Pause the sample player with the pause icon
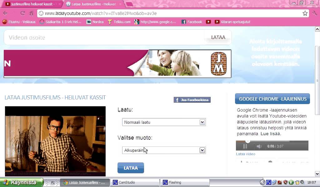This screenshot has height=187, width=320. coord(245,146)
